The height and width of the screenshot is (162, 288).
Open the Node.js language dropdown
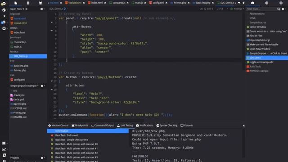pos(237,9)
